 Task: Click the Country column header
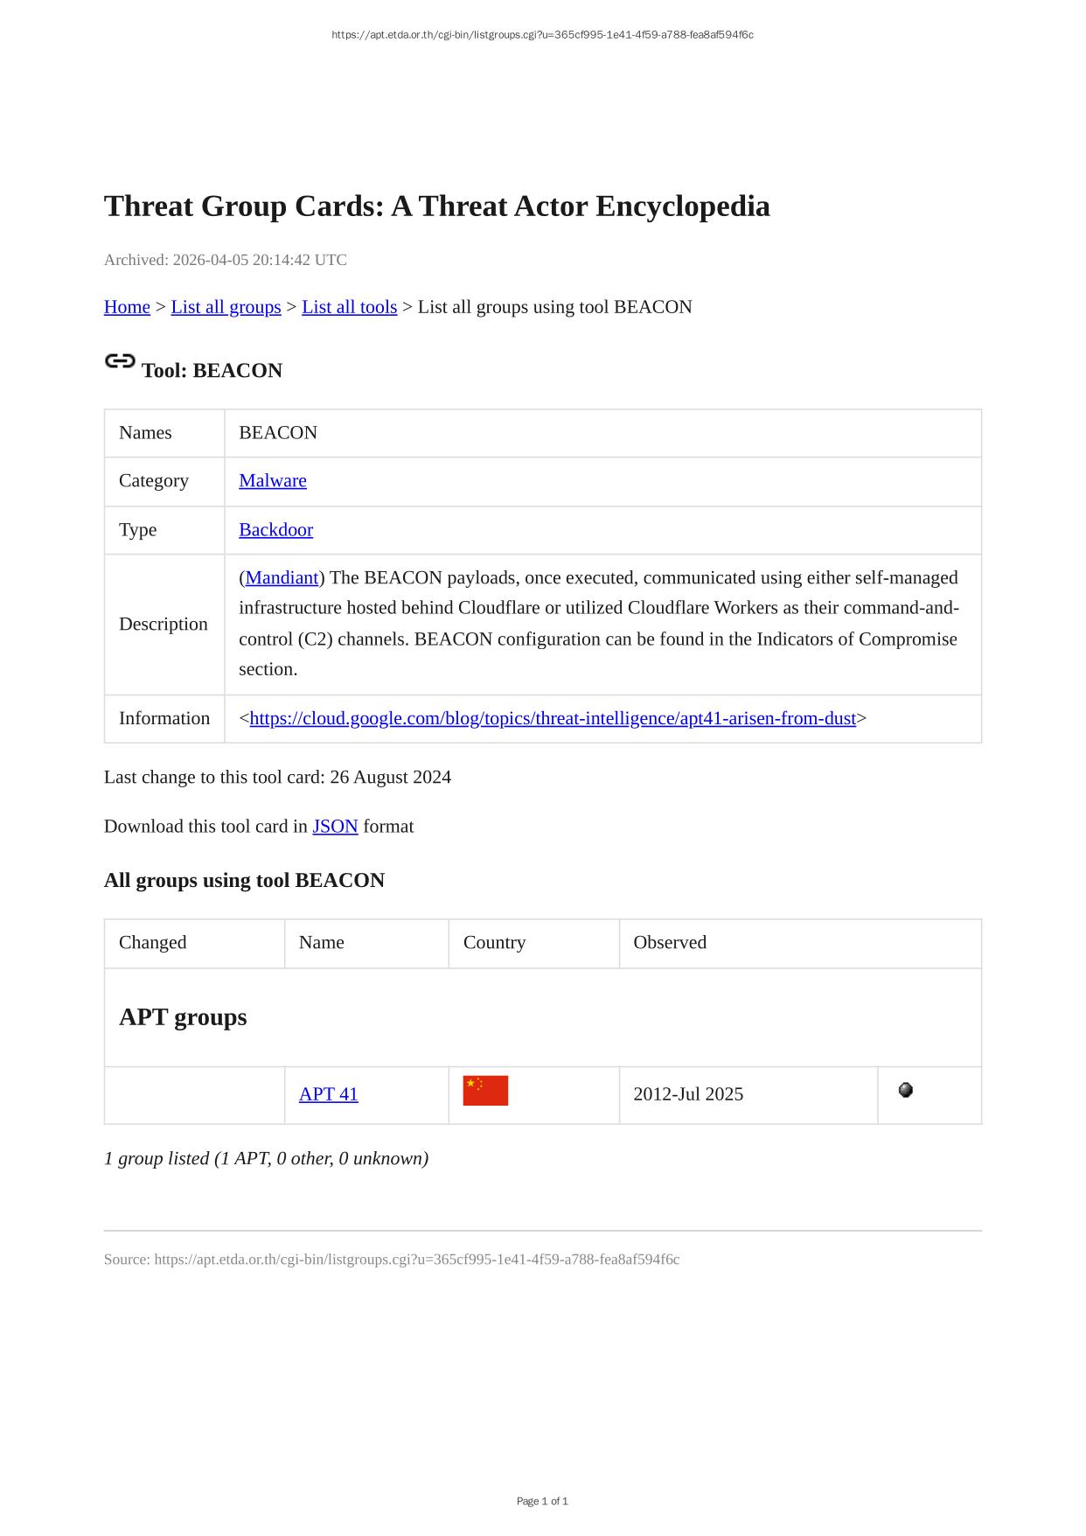coord(494,942)
